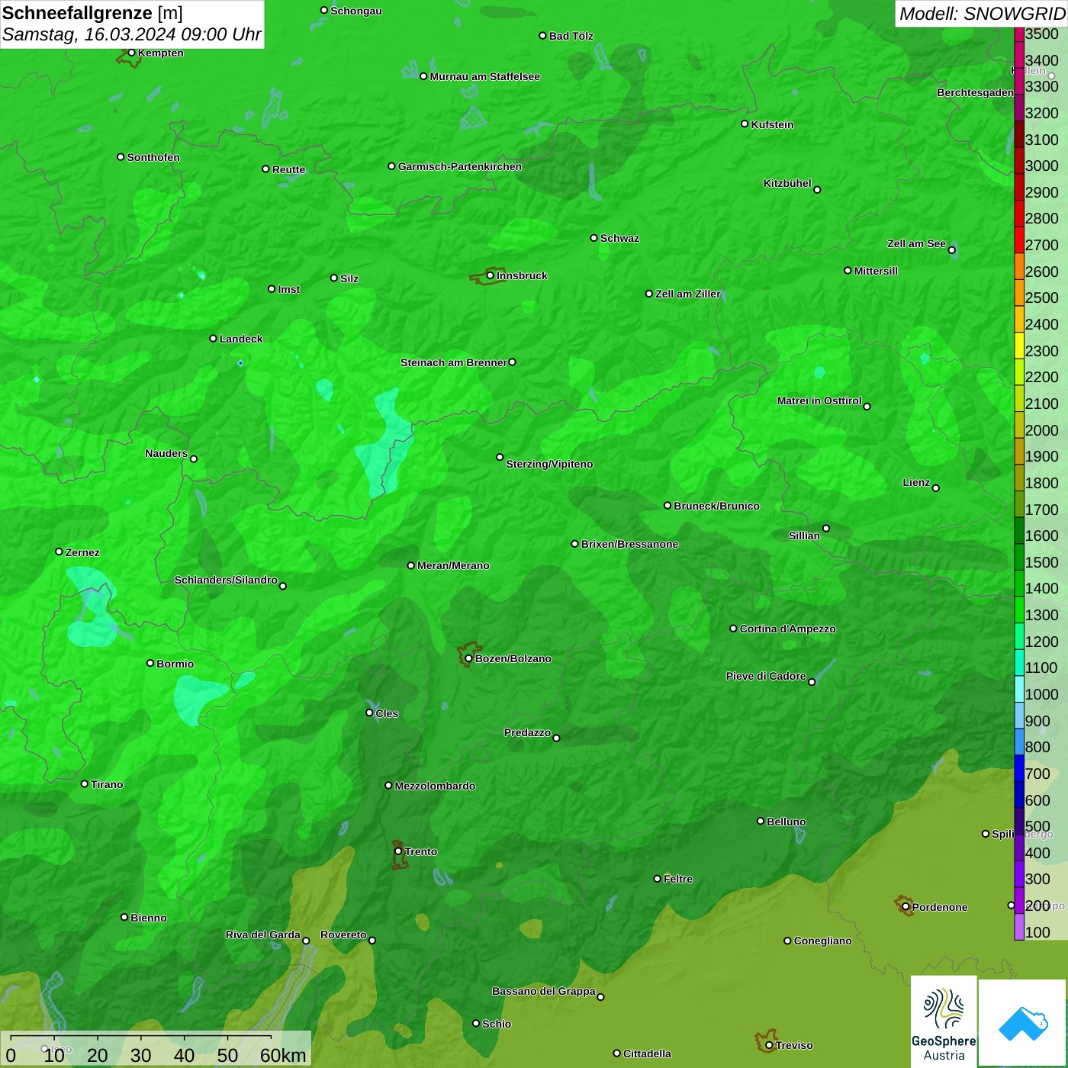Click the Meran/Merano label
Screen dimensions: 1068x1068
click(454, 565)
